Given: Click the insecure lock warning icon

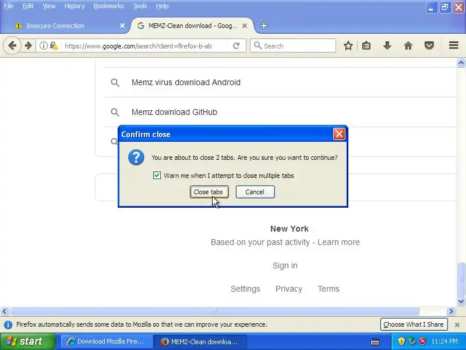Looking at the screenshot, I should pyautogui.click(x=54, y=45).
